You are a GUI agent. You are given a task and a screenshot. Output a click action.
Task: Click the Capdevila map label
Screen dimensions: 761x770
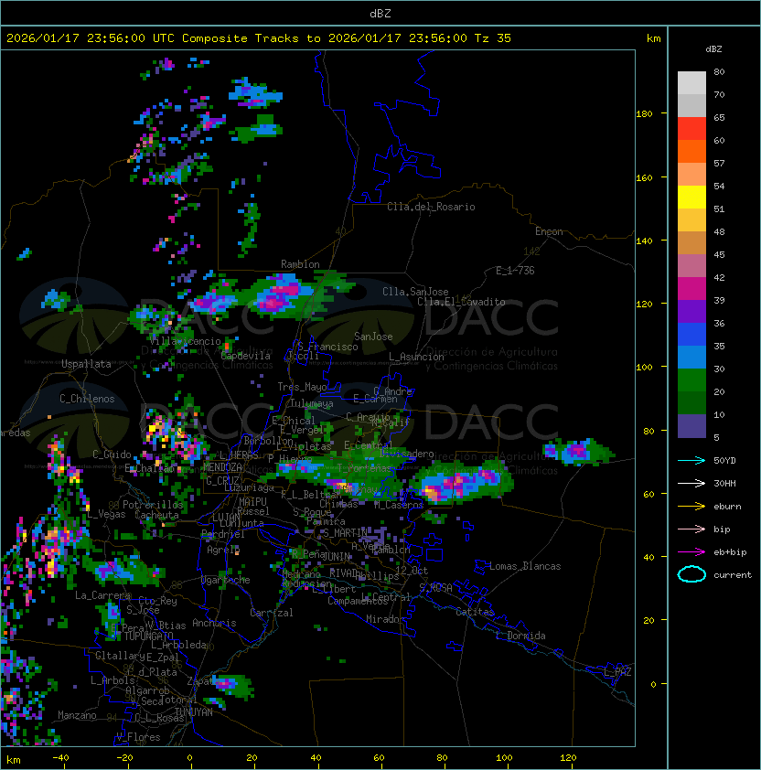[246, 356]
